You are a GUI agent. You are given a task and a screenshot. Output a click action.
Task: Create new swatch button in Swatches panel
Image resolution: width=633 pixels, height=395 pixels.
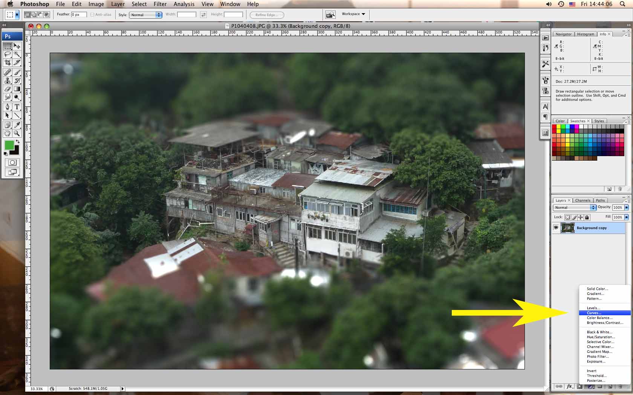coord(609,189)
